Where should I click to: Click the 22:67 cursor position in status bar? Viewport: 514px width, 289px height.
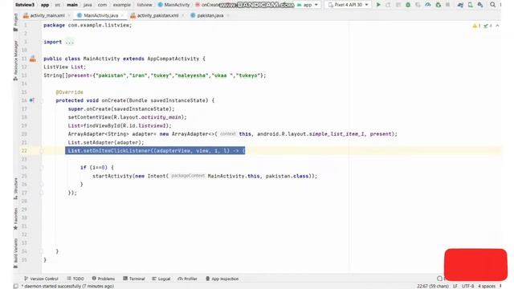(x=433, y=287)
